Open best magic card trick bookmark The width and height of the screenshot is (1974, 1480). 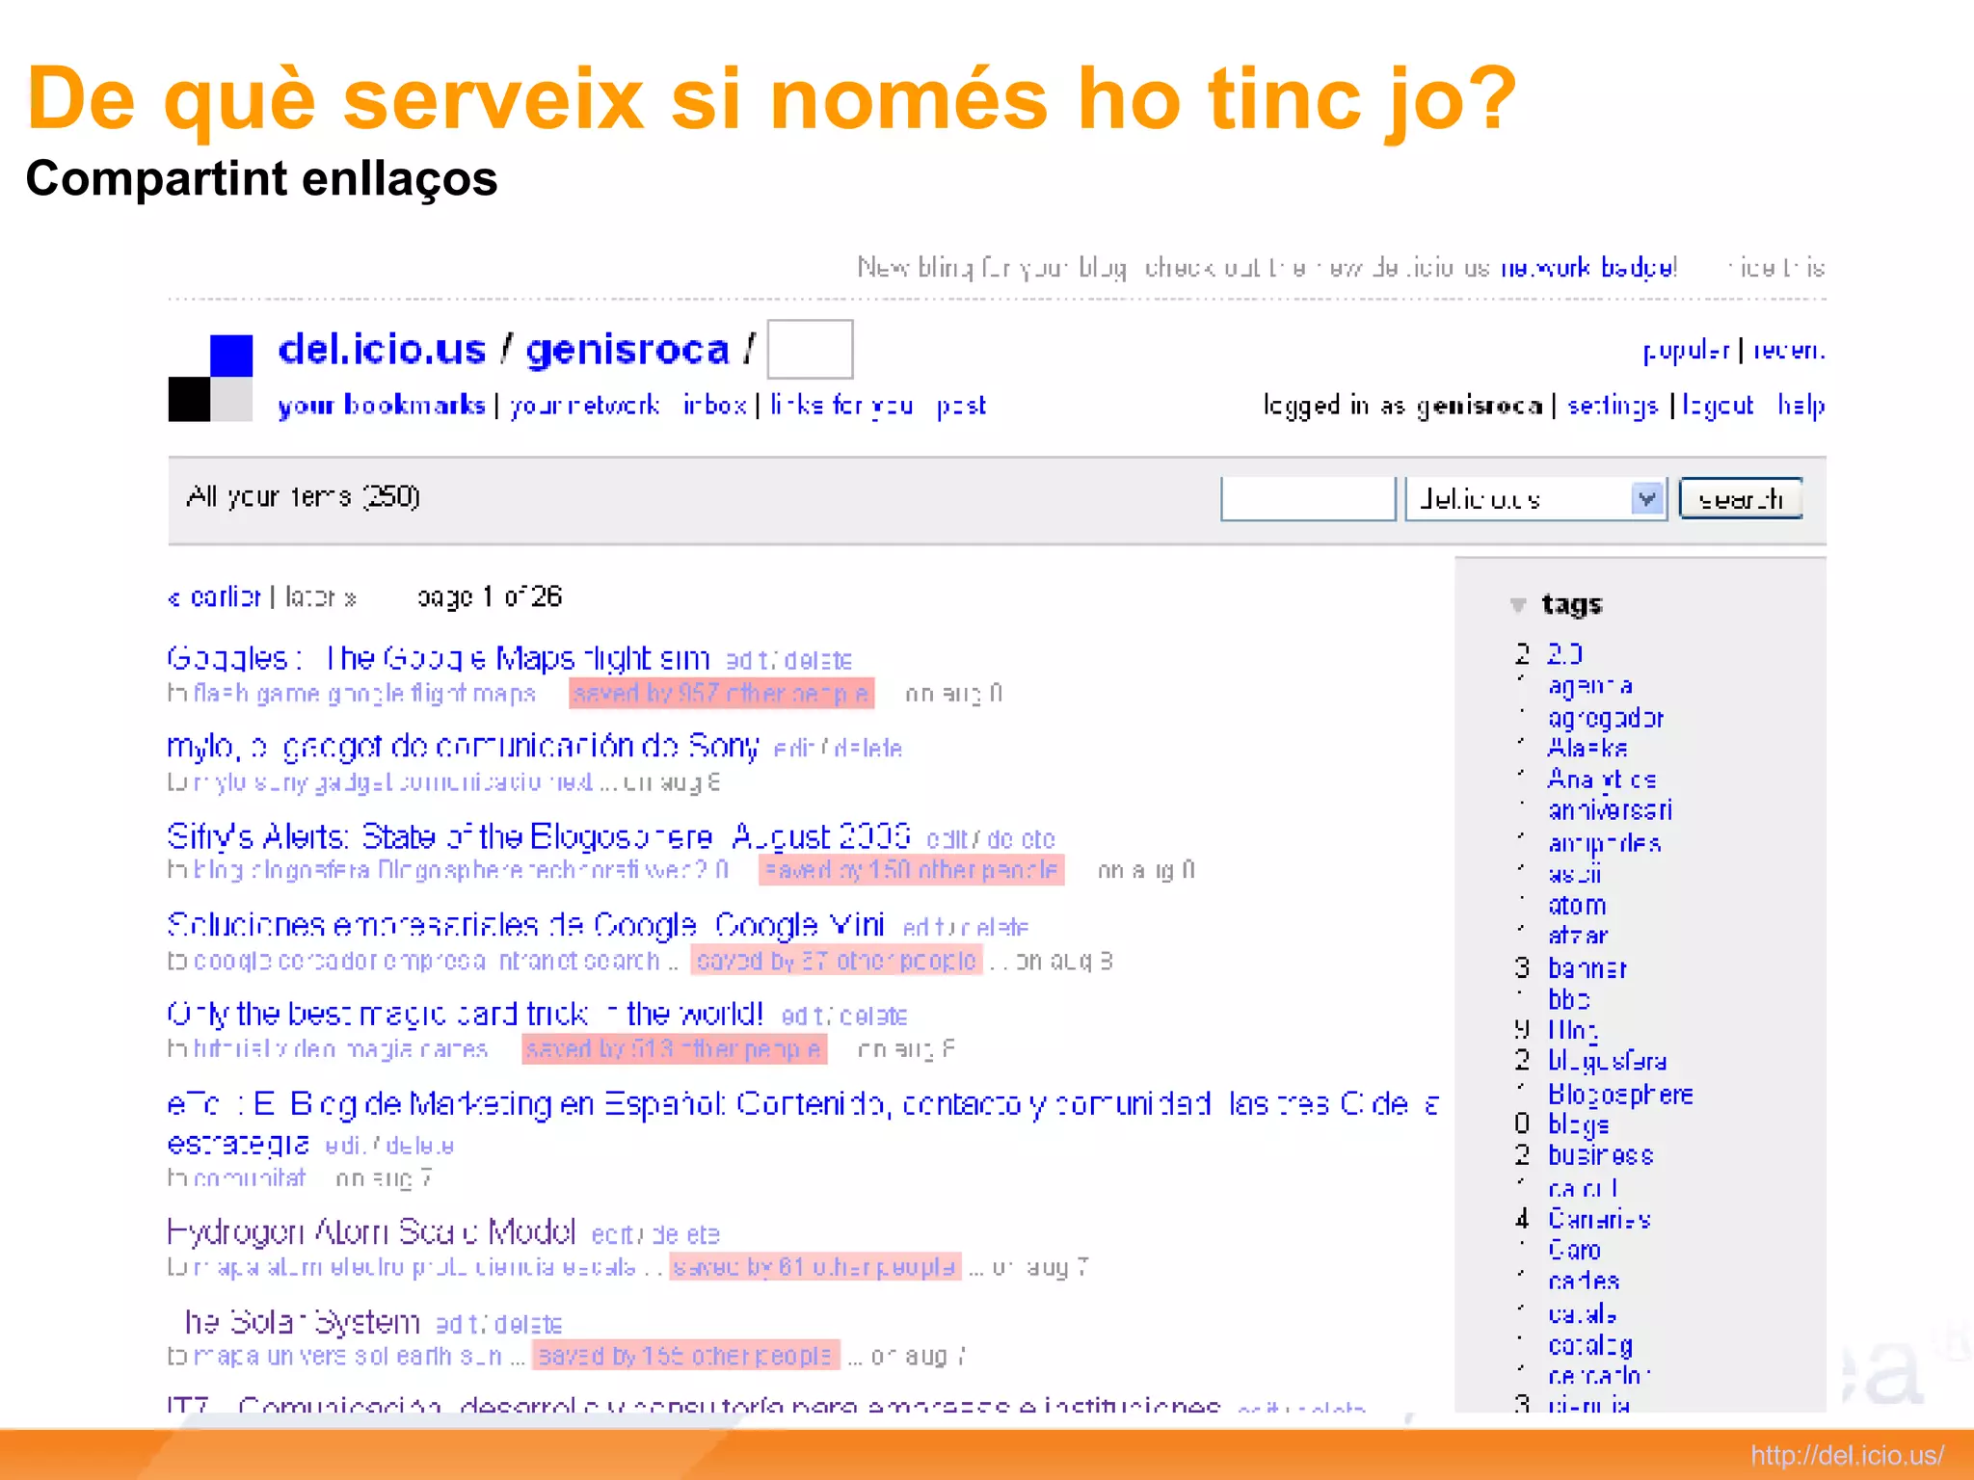(465, 1014)
